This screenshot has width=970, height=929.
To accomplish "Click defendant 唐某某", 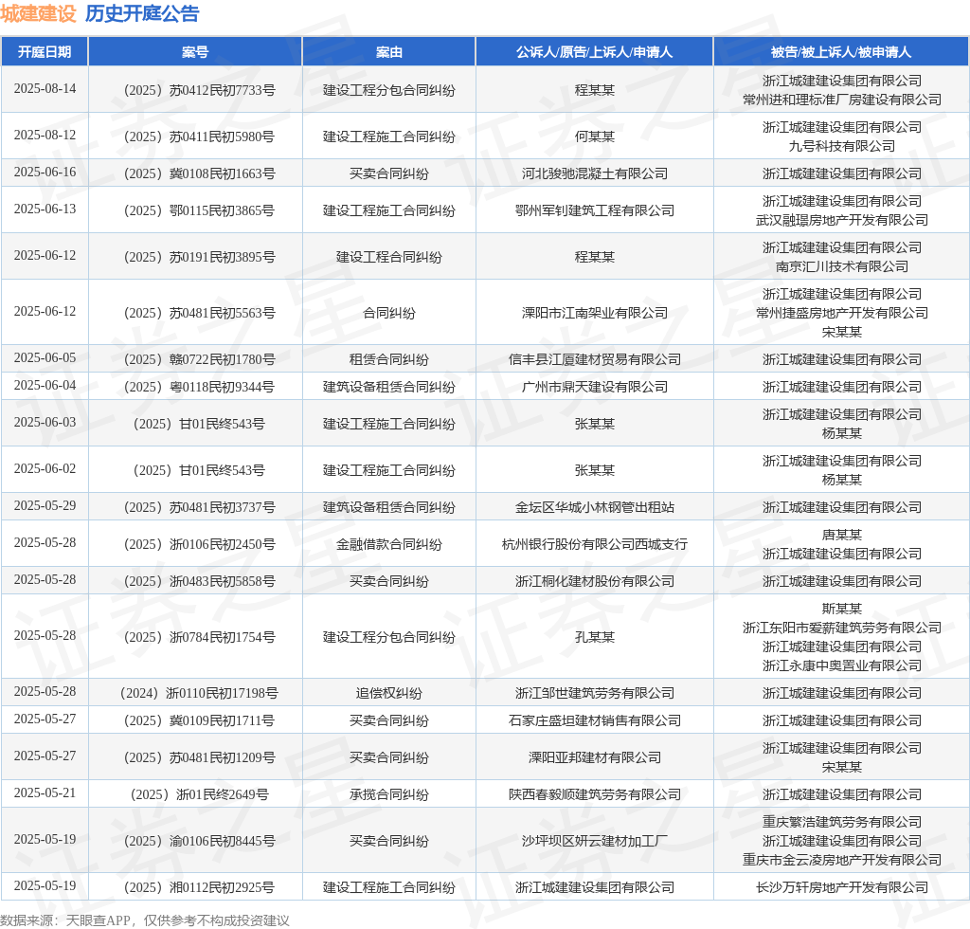I will tap(842, 535).
